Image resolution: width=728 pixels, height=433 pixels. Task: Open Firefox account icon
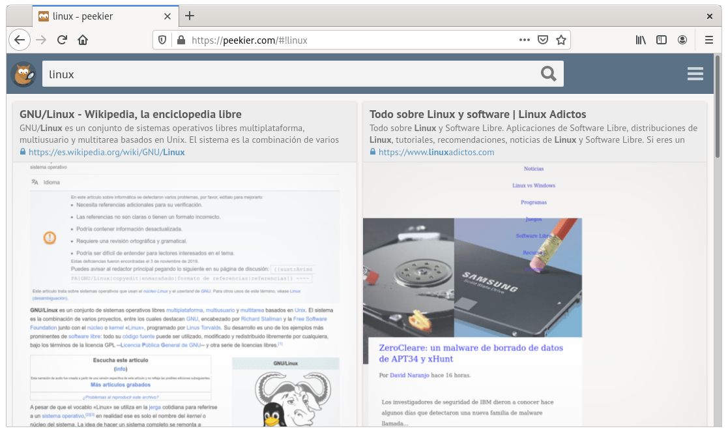tap(682, 40)
